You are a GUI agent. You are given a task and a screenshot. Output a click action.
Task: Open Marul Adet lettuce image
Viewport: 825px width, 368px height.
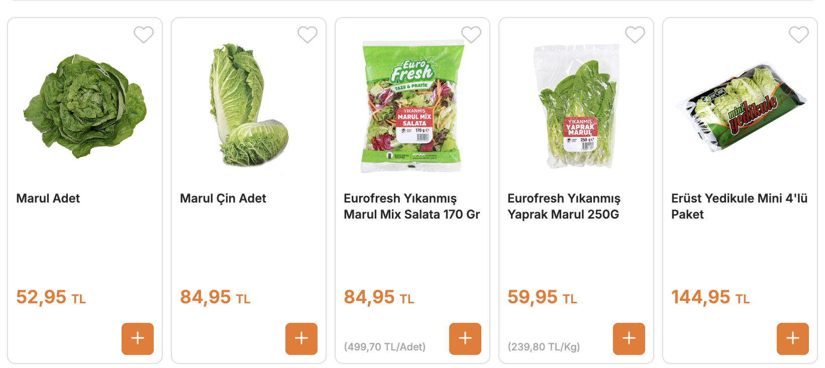(85, 106)
